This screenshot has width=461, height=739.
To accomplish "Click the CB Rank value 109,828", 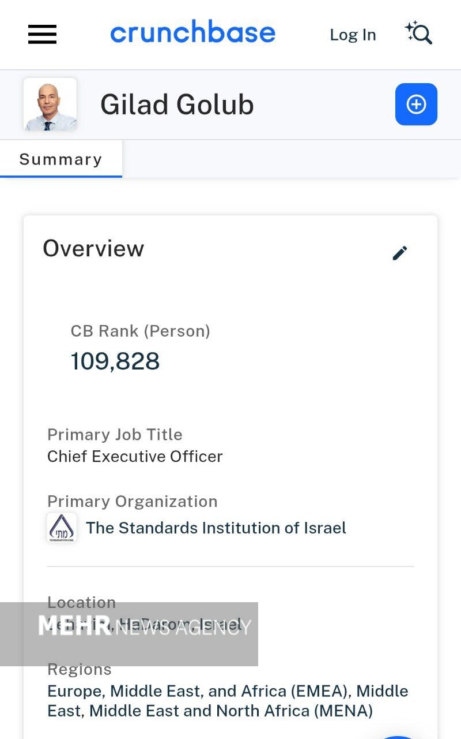I will tap(115, 361).
